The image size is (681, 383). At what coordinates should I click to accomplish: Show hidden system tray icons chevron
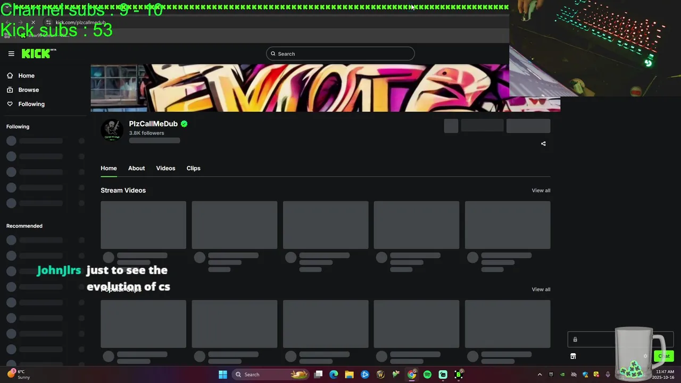pos(539,374)
